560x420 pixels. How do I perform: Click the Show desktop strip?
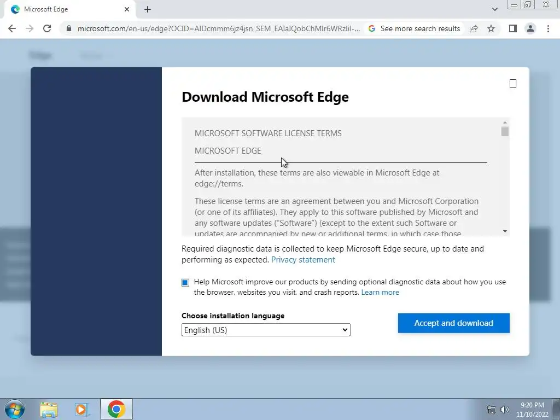(556, 409)
